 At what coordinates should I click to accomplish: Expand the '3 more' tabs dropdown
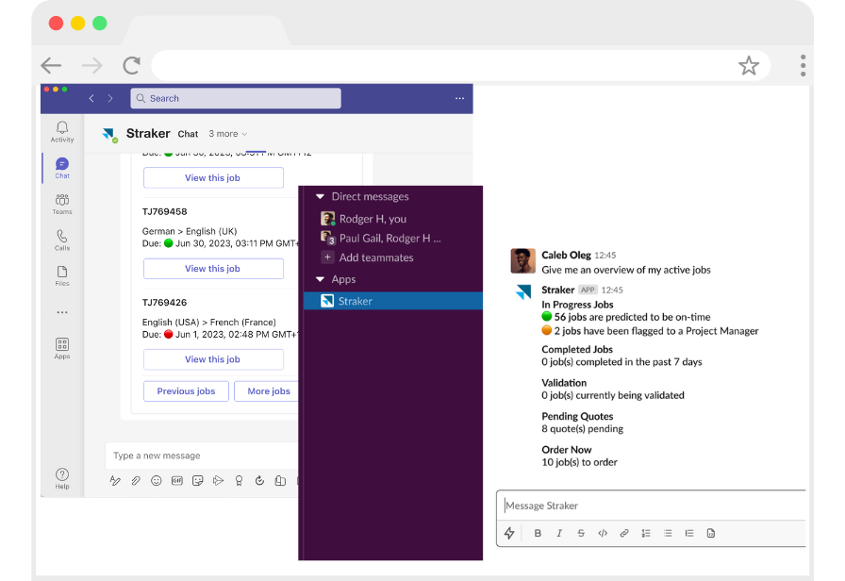coord(228,134)
